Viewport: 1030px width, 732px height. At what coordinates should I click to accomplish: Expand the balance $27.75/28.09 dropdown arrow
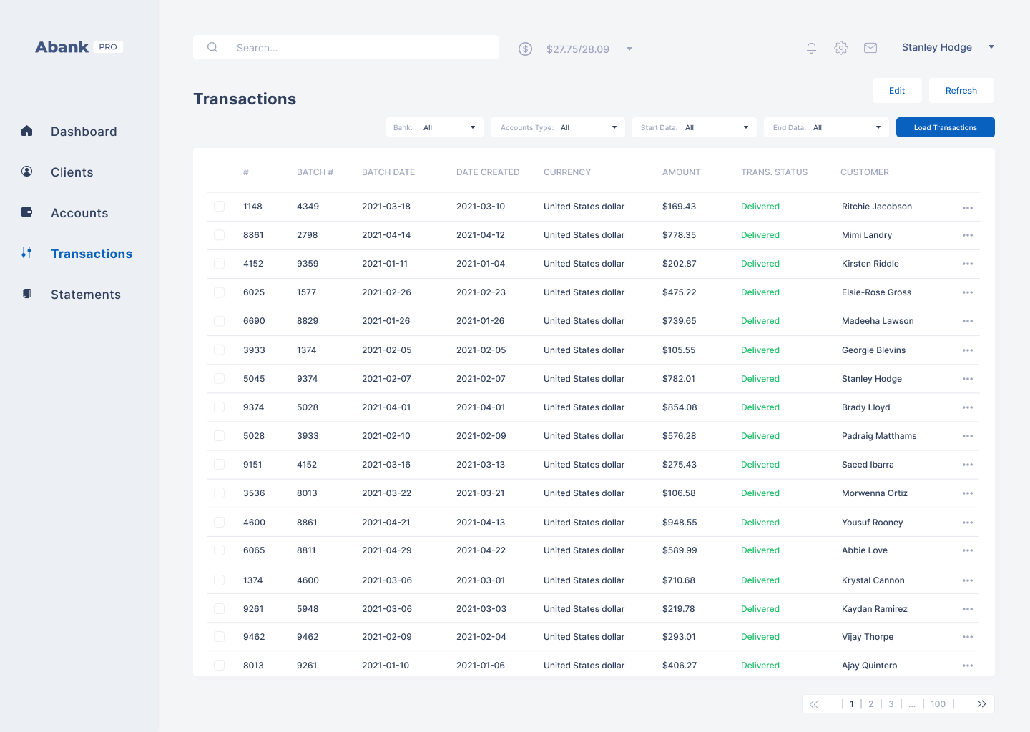[629, 49]
